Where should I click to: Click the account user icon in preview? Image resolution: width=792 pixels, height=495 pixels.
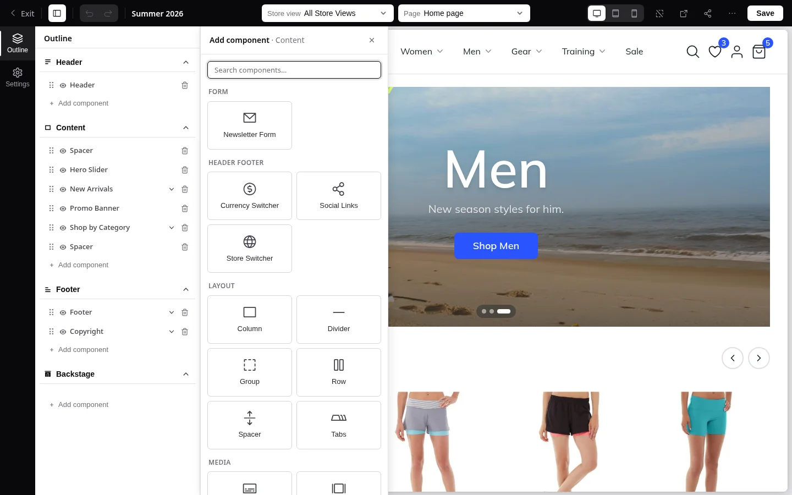point(737,52)
